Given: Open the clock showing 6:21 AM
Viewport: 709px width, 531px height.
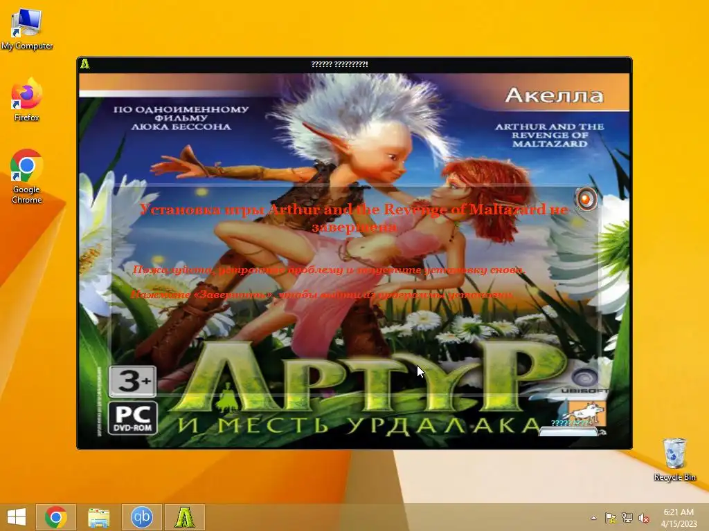Looking at the screenshot, I should 679,517.
